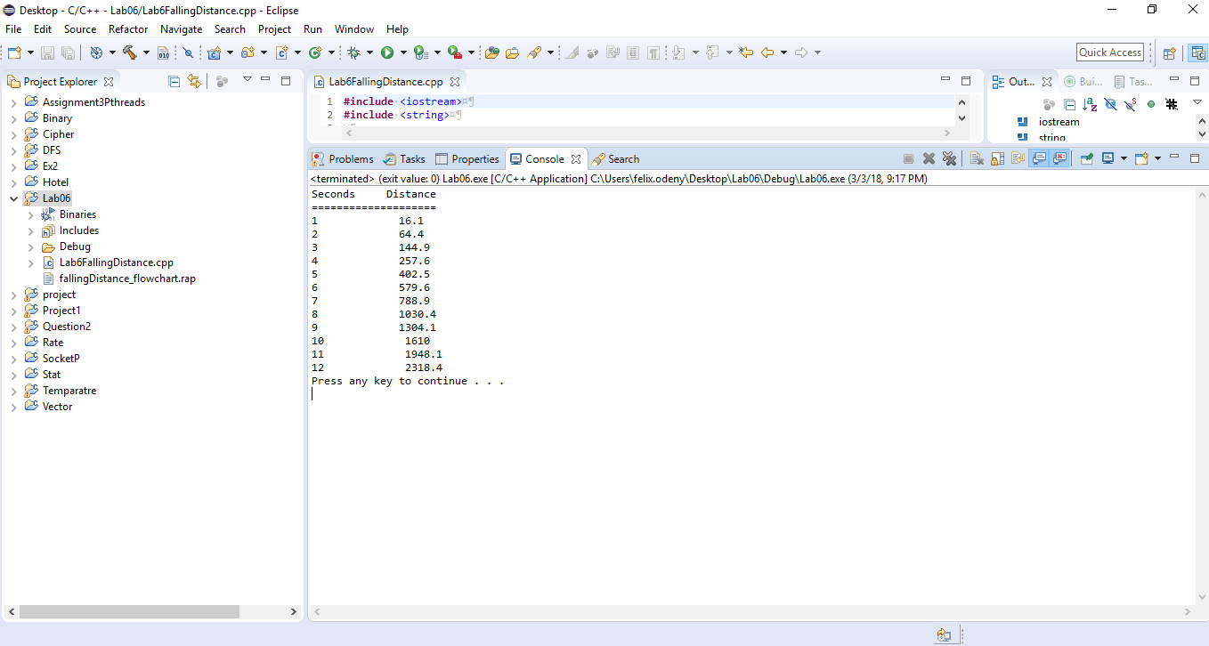Click the Build hammer icon in the toolbar

129,52
